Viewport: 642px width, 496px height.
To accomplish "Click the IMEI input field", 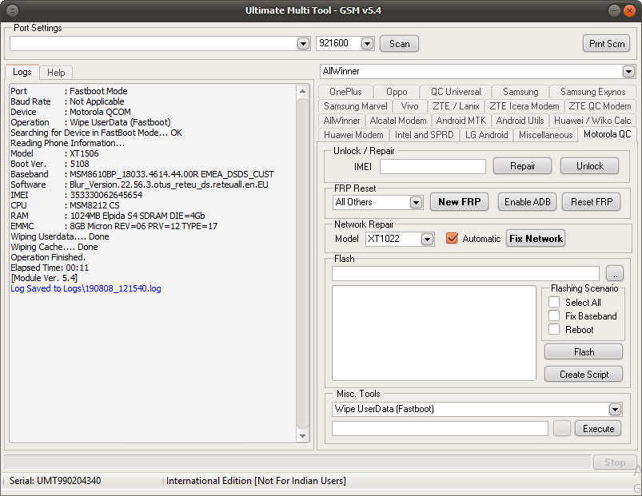I will coord(433,166).
